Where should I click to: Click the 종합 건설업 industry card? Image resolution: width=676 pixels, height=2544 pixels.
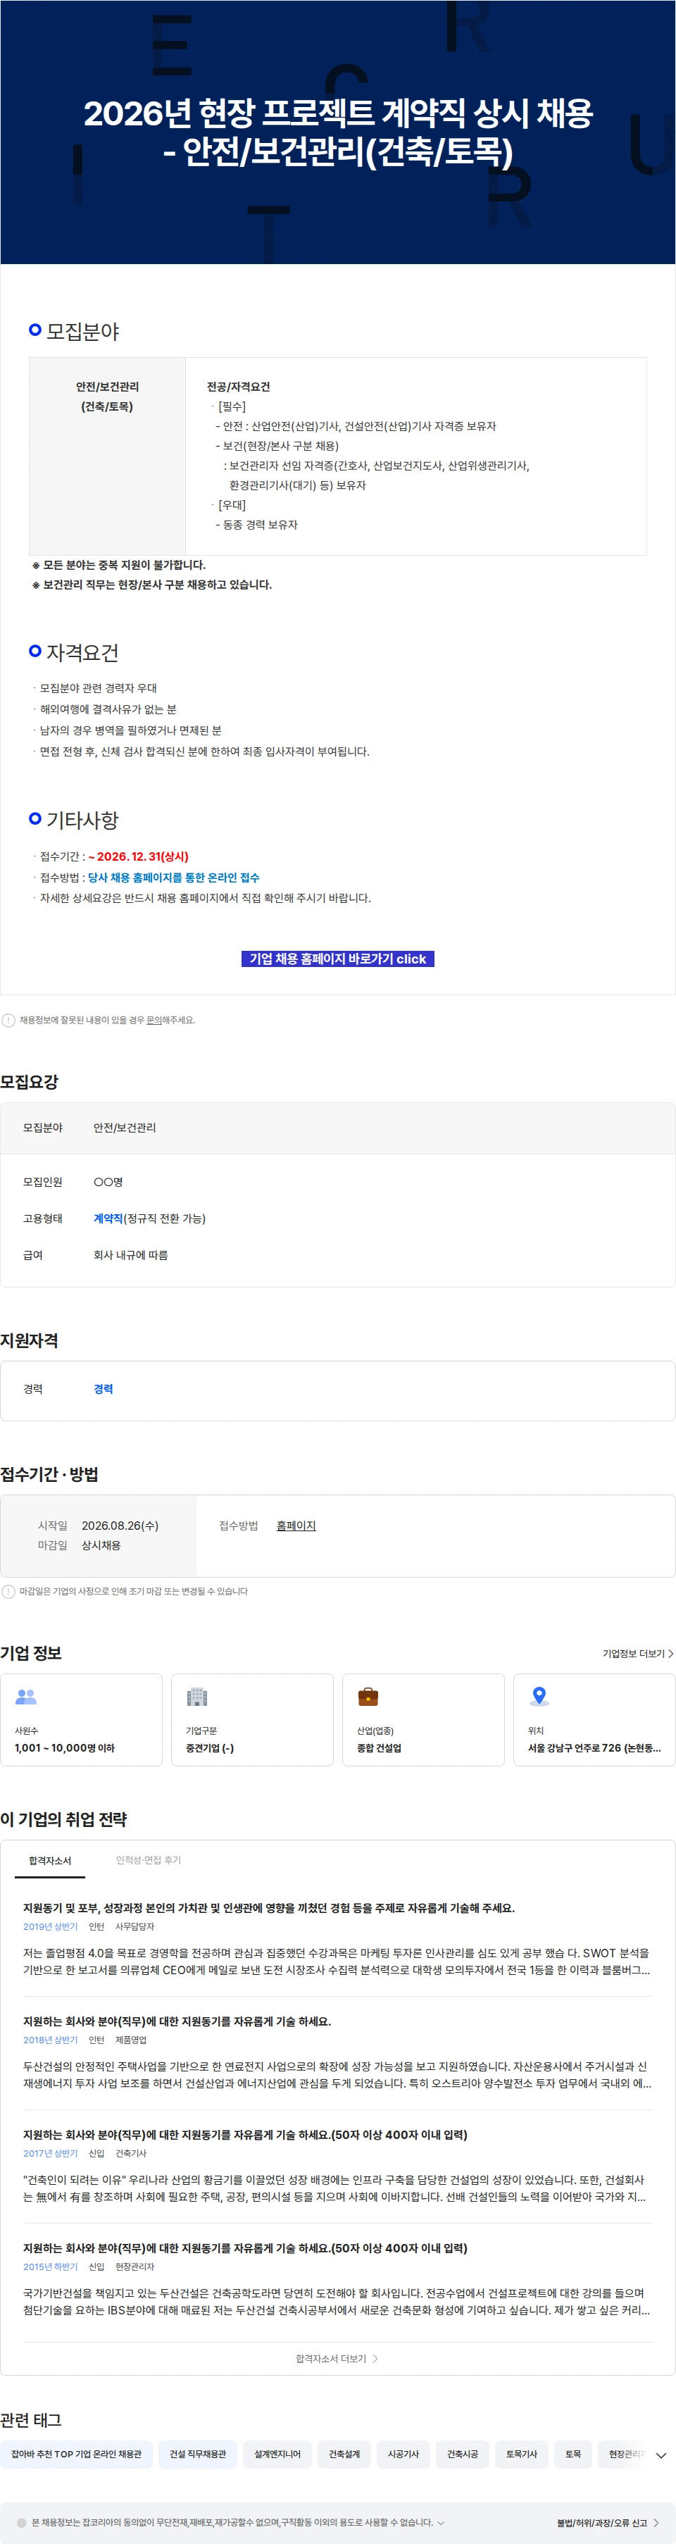pos(423,1719)
